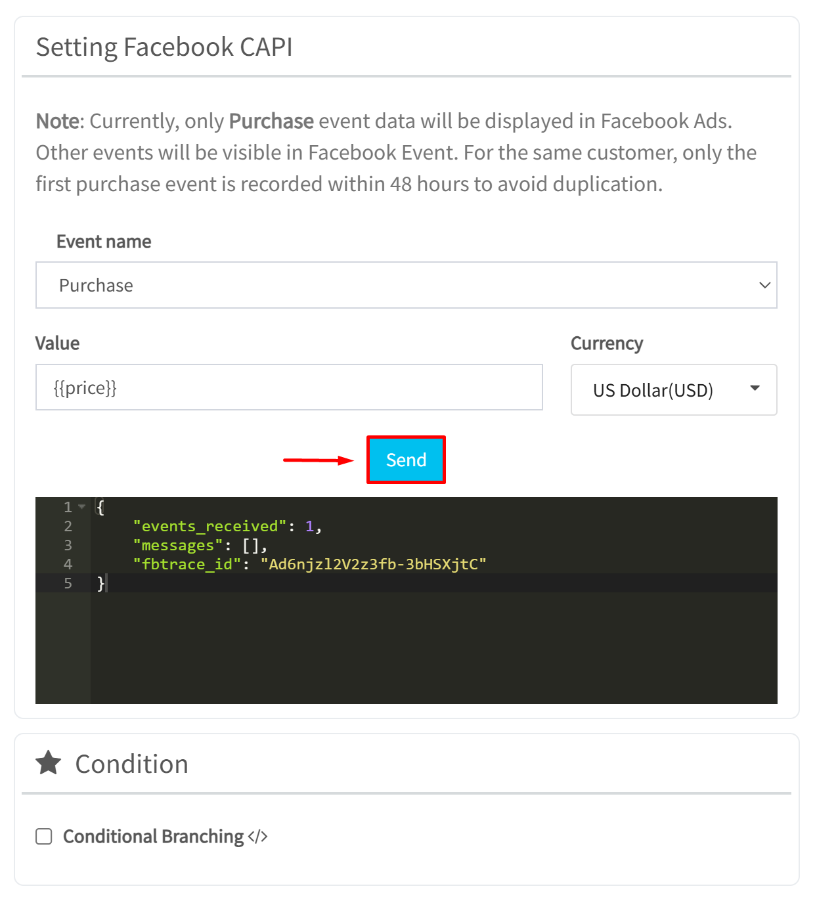Click the blue Send button
The image size is (815, 901).
tap(406, 460)
